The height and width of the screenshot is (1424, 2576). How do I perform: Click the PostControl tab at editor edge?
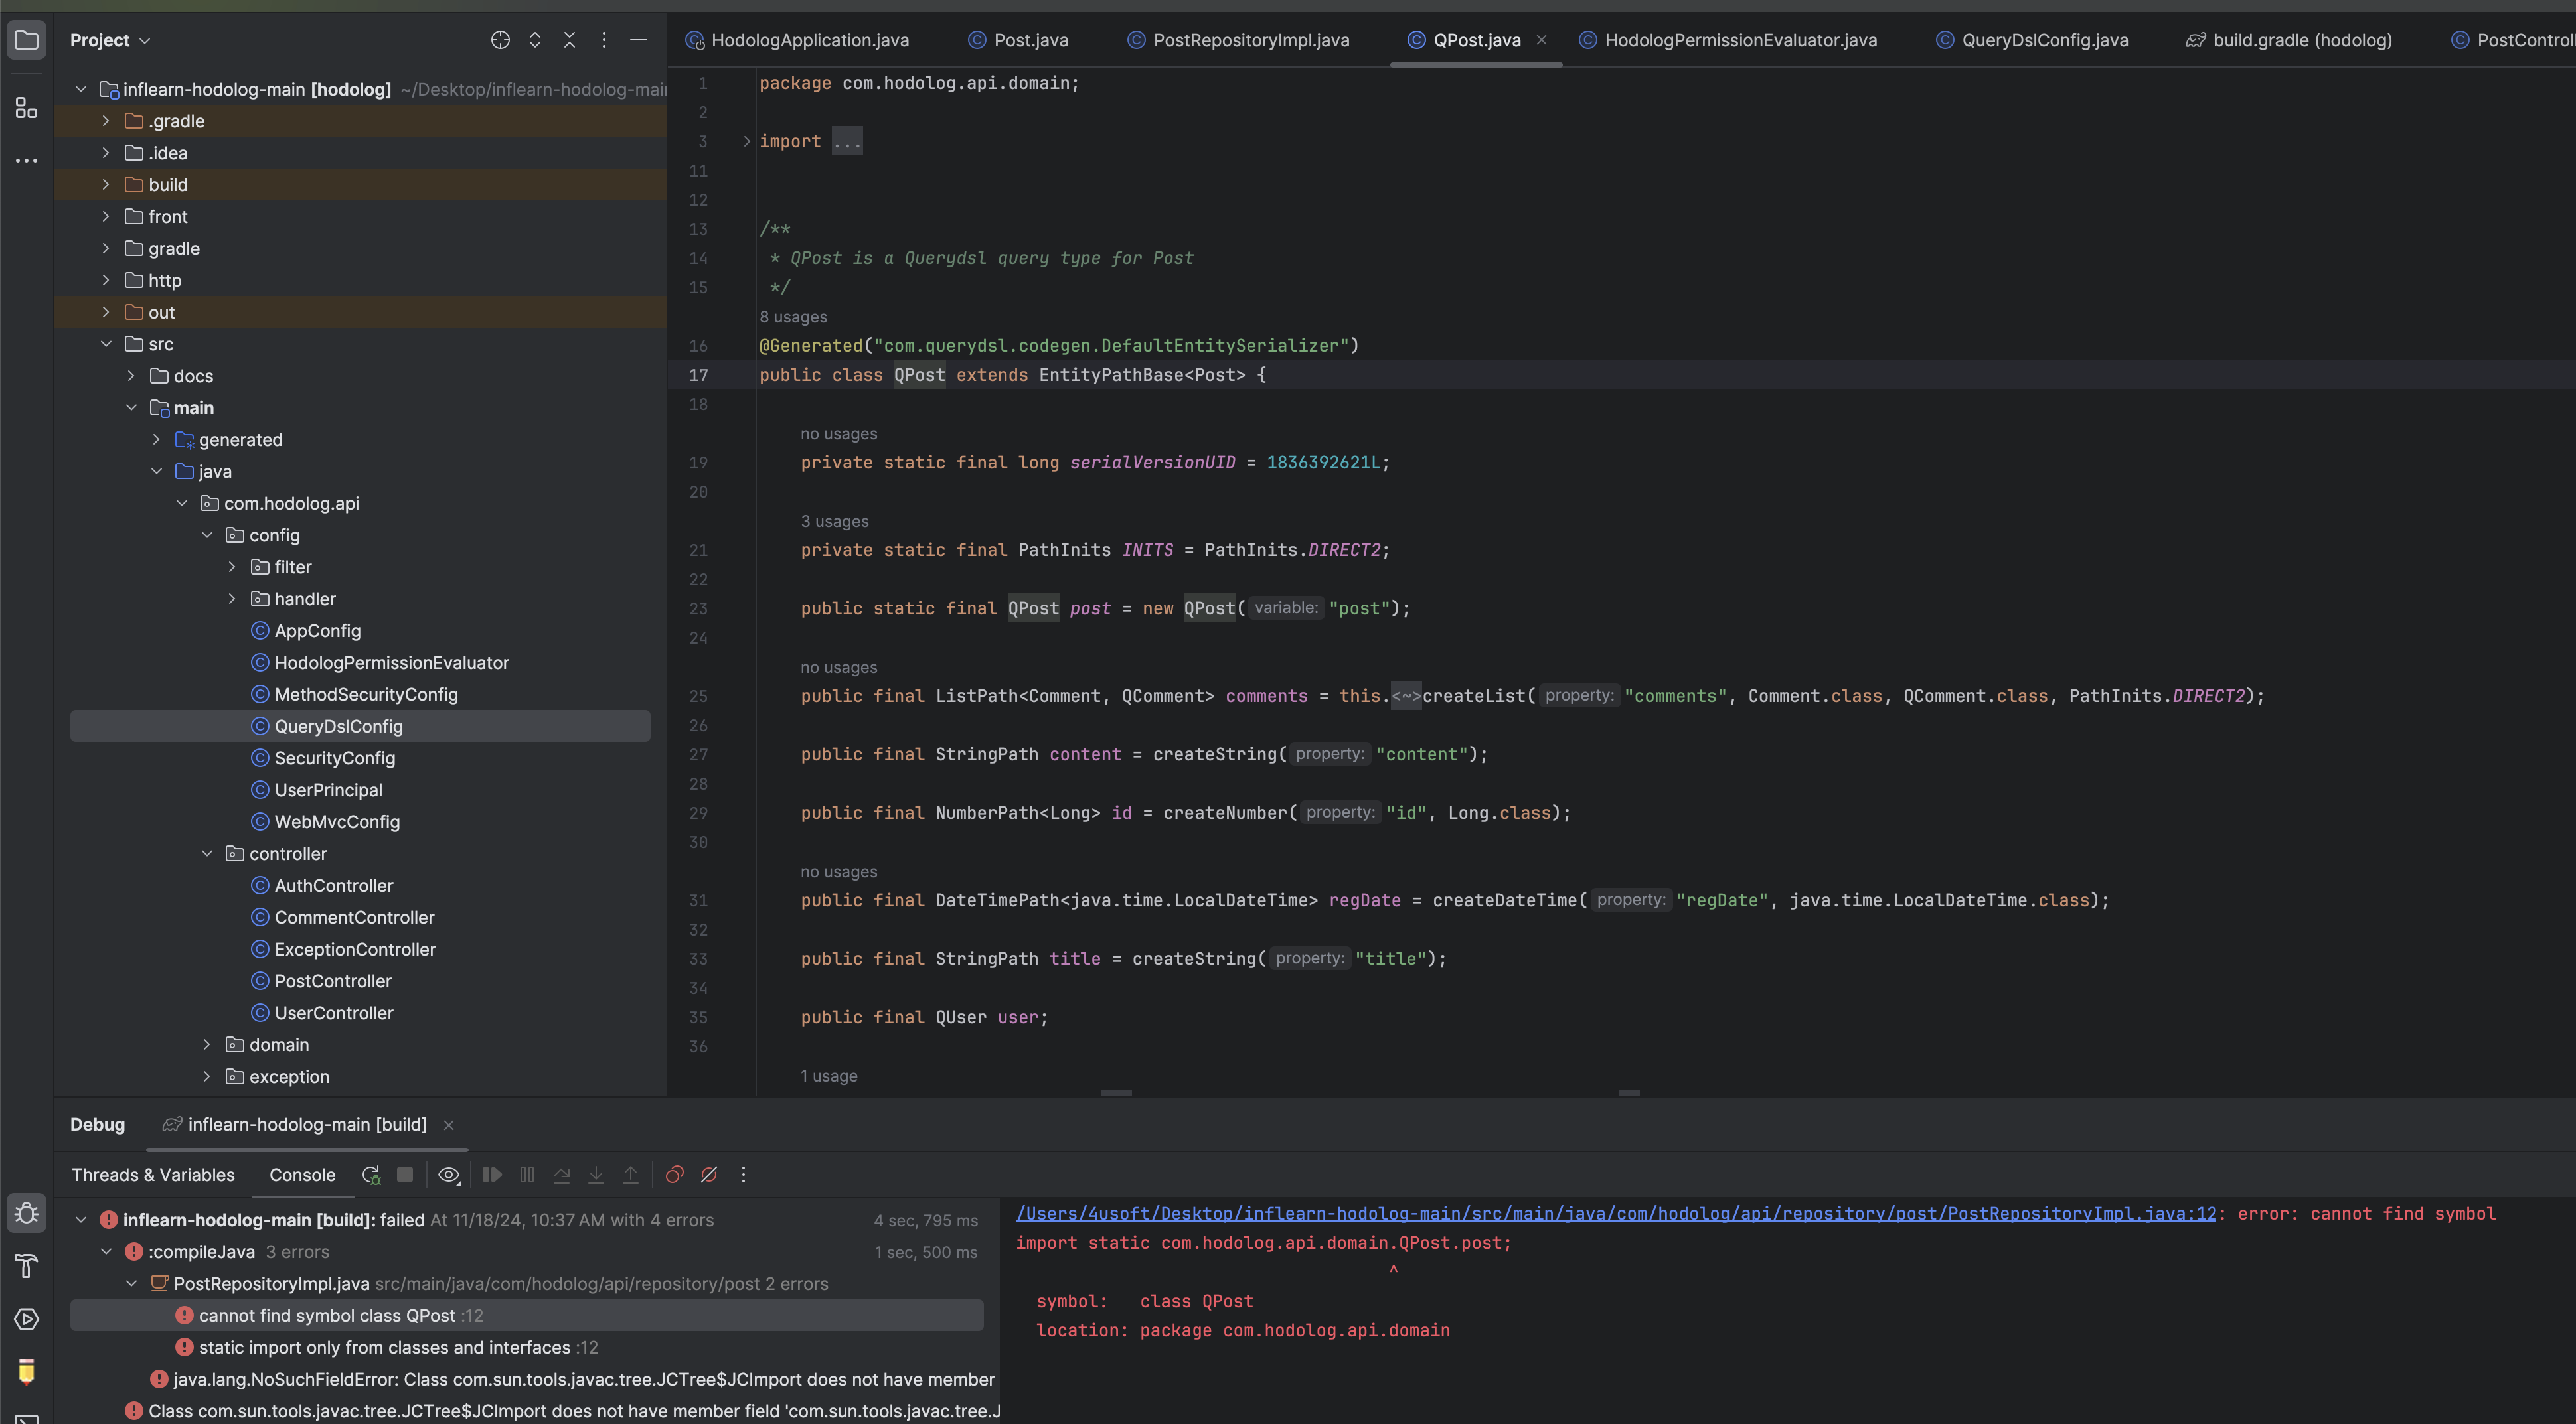point(2513,40)
